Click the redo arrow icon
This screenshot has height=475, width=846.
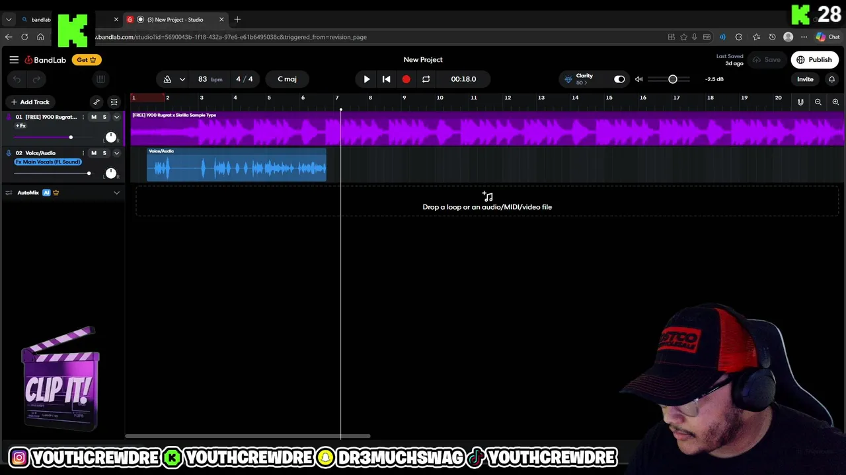pyautogui.click(x=37, y=79)
